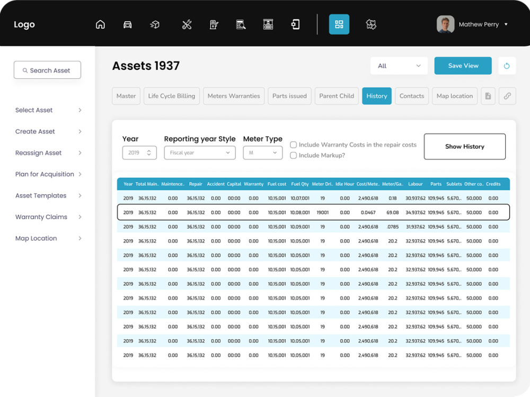Switch to Parent Child tab
Viewport: 530px width, 397px height.
pyautogui.click(x=337, y=96)
